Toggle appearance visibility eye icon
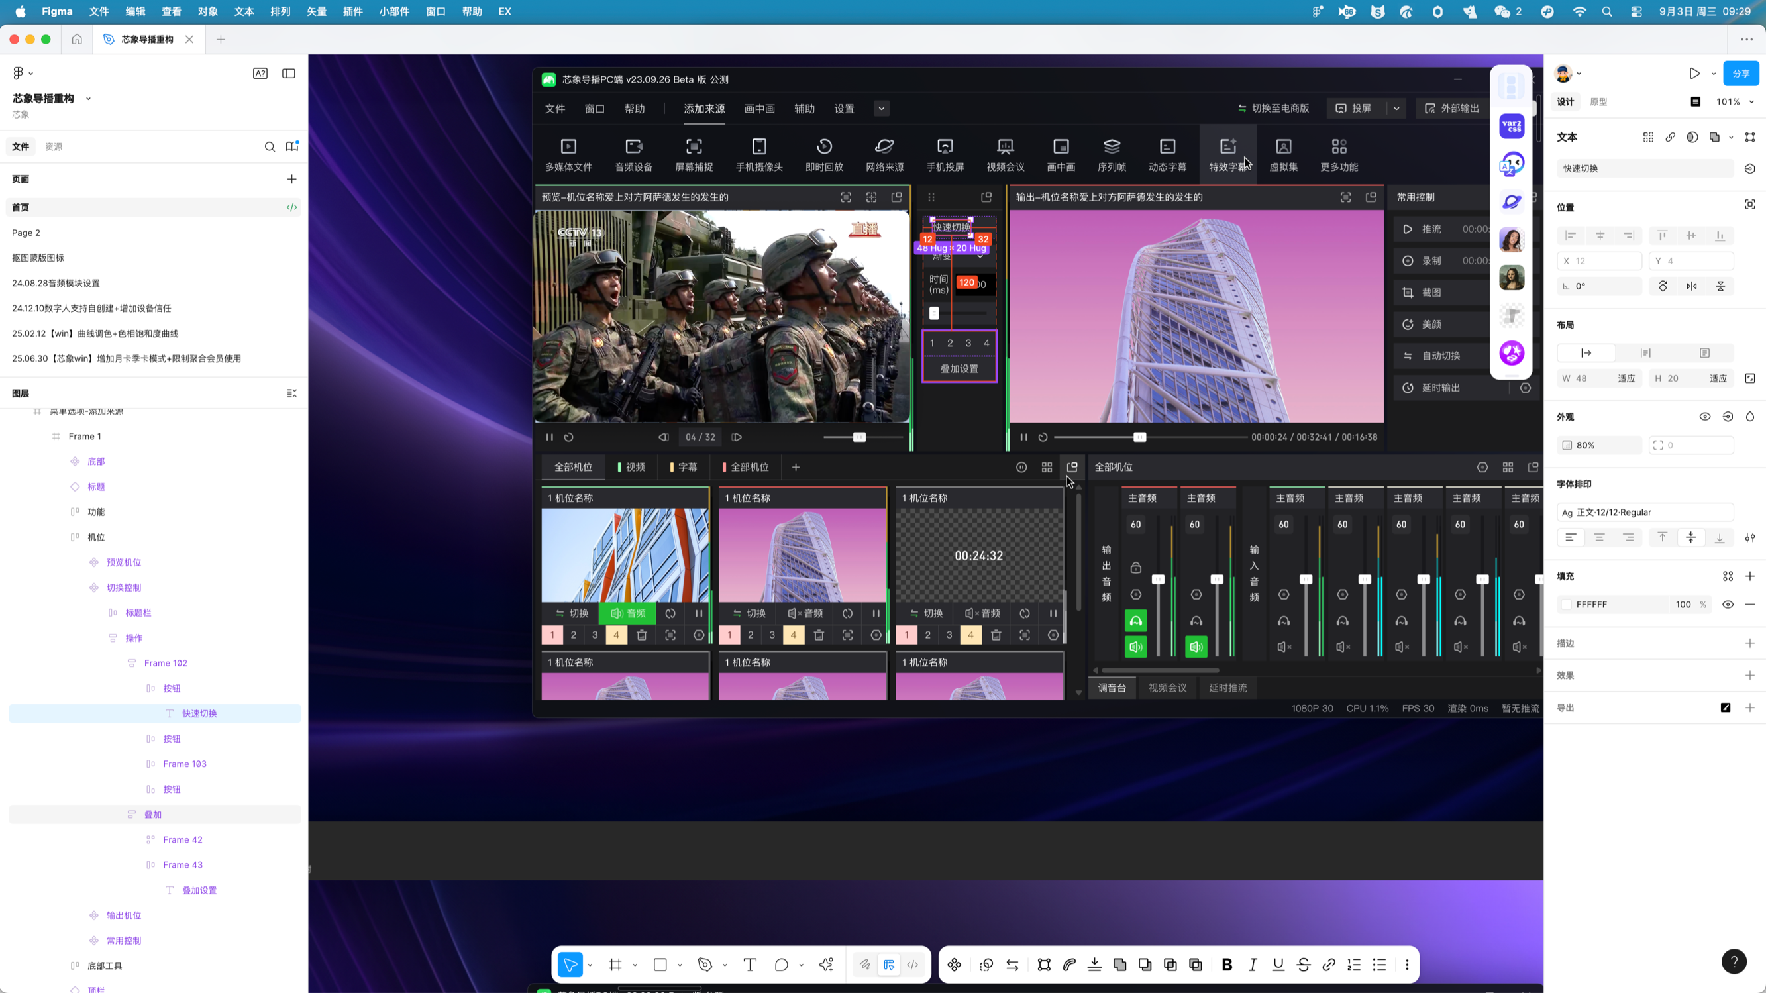Viewport: 1766px width, 993px height. pyautogui.click(x=1705, y=417)
